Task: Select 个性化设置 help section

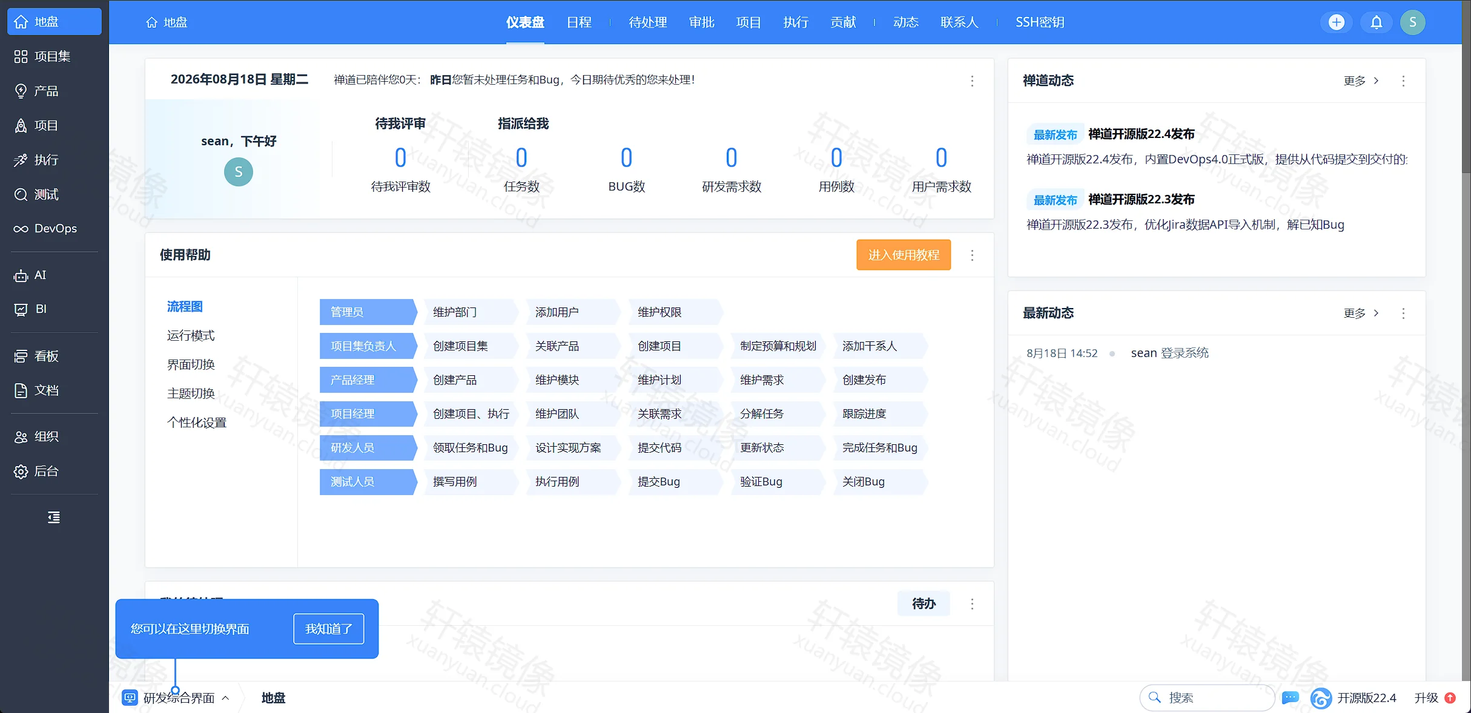Action: [x=197, y=422]
